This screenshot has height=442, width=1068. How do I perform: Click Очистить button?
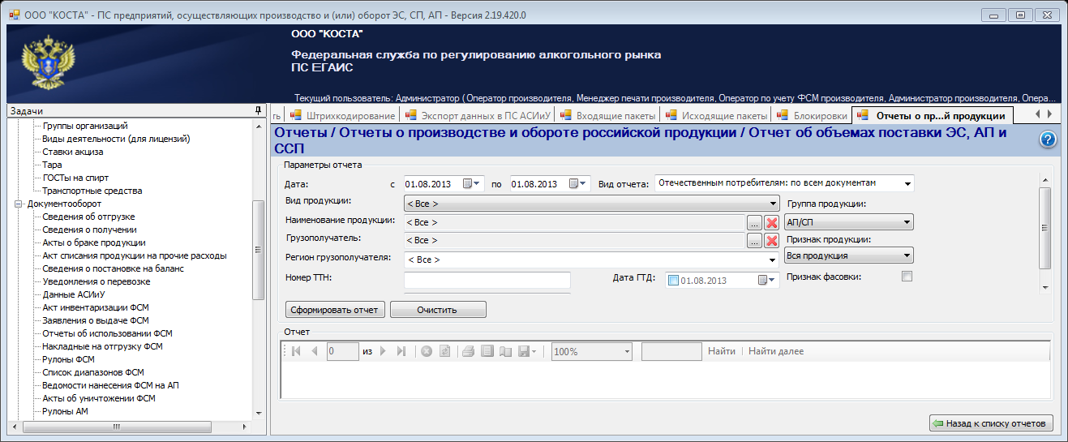(438, 310)
